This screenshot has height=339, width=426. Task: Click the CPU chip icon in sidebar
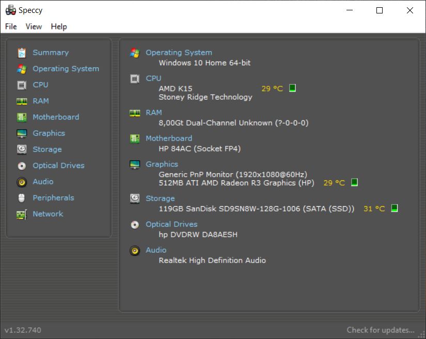click(x=22, y=85)
